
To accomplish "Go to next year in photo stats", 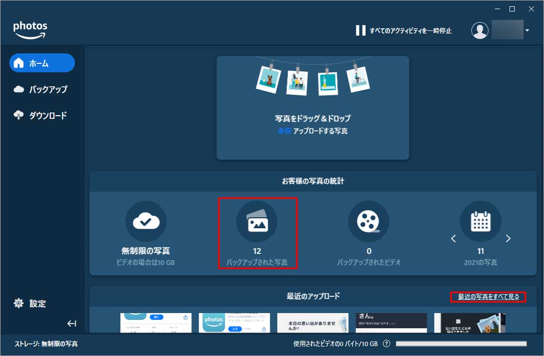I will (507, 239).
